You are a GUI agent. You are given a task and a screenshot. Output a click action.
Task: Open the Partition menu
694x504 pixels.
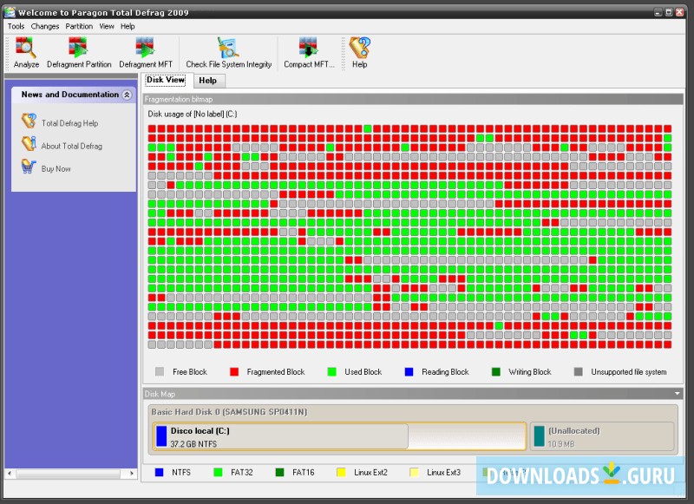tap(79, 26)
